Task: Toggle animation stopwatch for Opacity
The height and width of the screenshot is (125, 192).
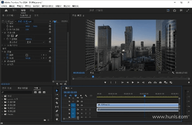Action: pos(7,39)
